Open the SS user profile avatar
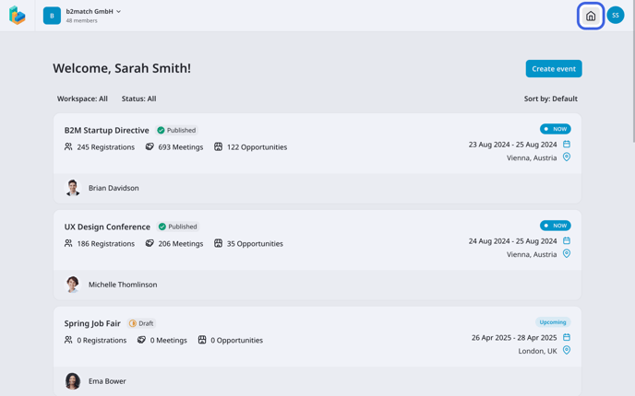Viewport: 635px width, 396px height. point(616,16)
